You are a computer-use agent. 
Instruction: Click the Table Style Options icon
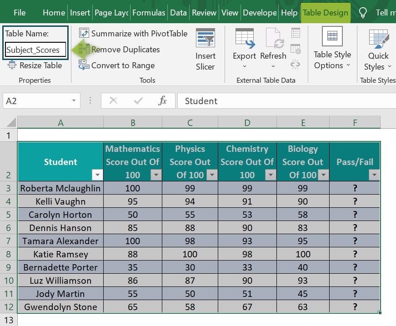(332, 36)
